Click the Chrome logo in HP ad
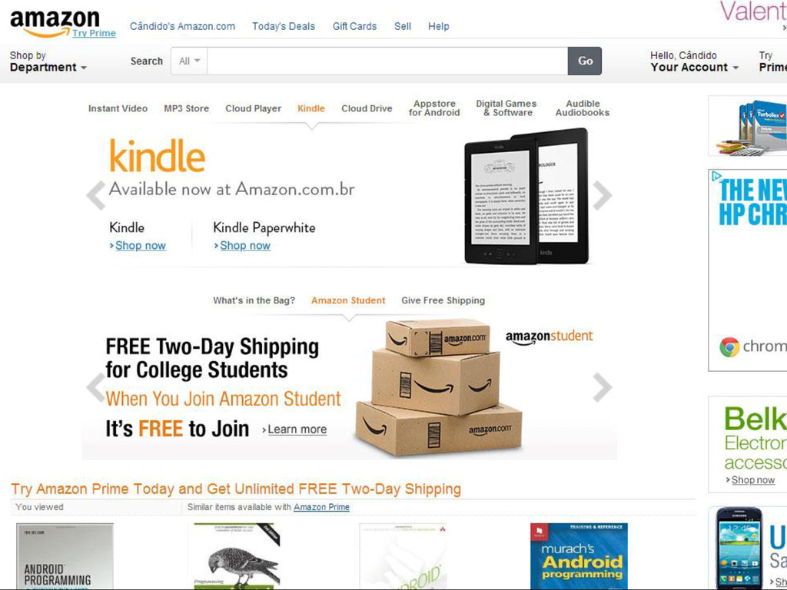The image size is (787, 590). click(729, 346)
